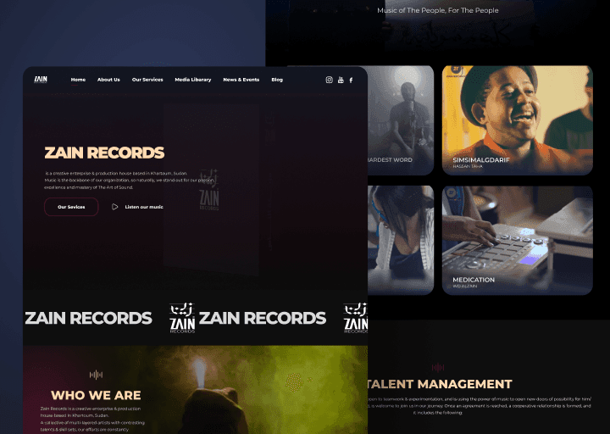Click the Our Sevices outlined button
610x434 pixels.
point(71,207)
